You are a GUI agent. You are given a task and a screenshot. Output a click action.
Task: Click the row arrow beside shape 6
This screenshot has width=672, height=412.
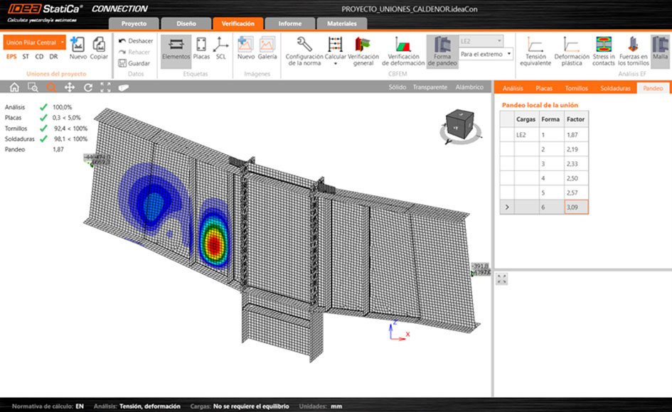pos(507,207)
